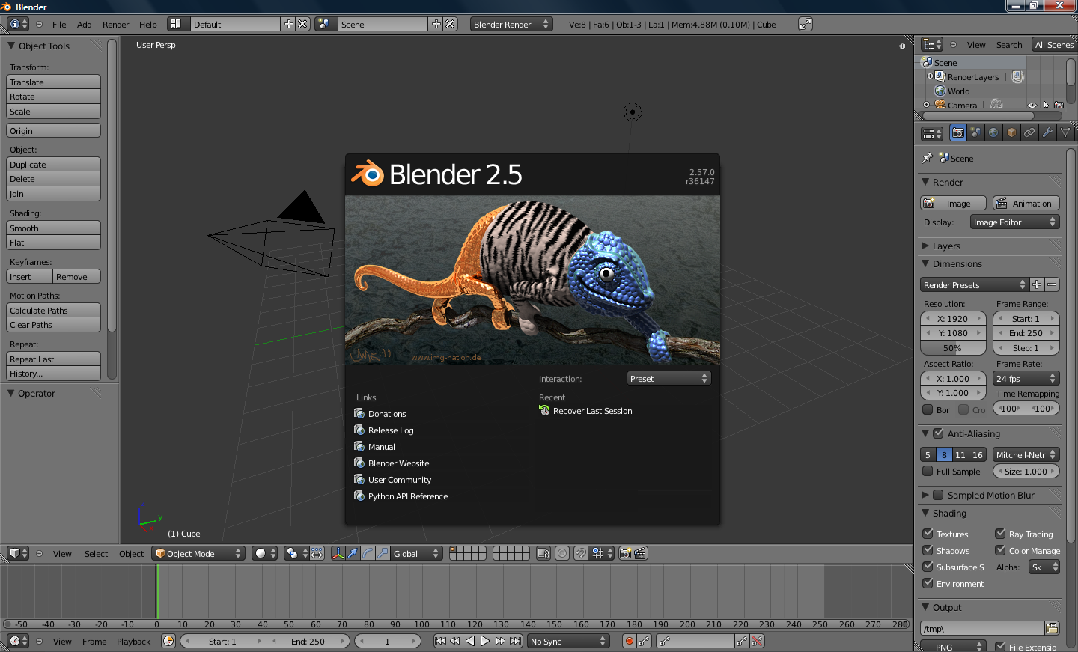Play animation in reverse in timeline
This screenshot has height=652, width=1078.
(x=470, y=642)
